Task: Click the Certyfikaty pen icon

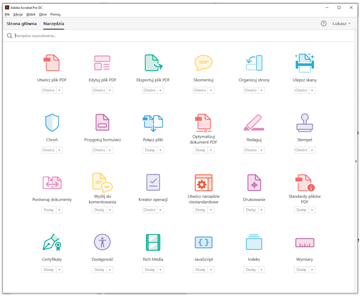Action: pyautogui.click(x=52, y=242)
